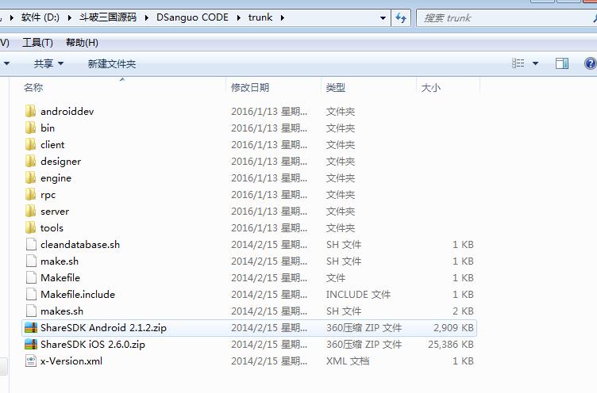Open the 帮助(H) menu
This screenshot has height=393, width=597.
(x=82, y=43)
